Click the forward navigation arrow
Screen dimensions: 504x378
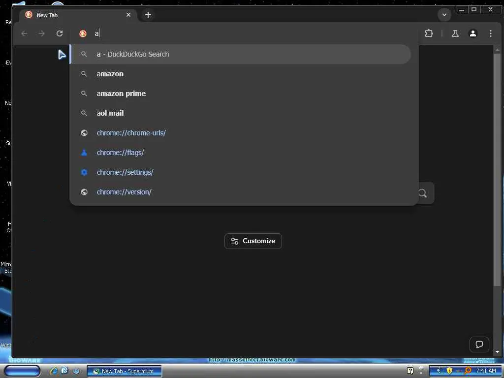[x=42, y=33]
